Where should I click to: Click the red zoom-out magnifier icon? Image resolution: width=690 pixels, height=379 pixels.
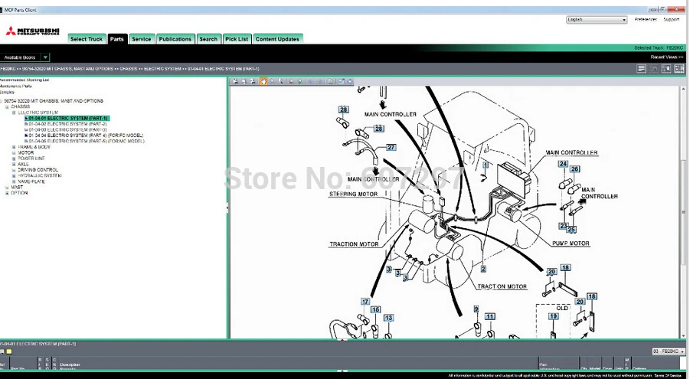click(x=291, y=81)
